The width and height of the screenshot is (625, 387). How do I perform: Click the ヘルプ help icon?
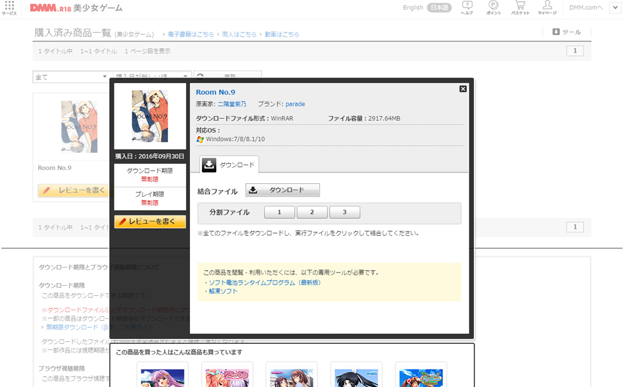pos(467,8)
